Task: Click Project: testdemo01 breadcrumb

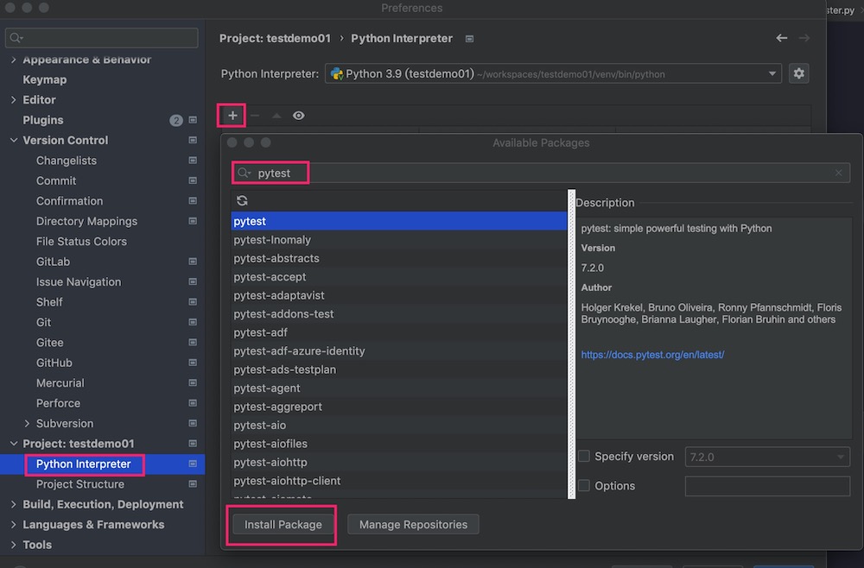Action: [x=275, y=39]
